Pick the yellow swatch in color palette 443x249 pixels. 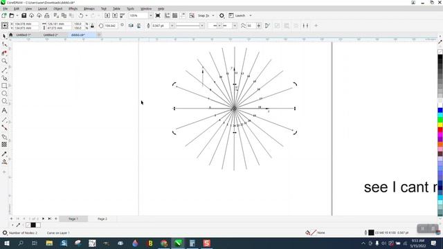pos(440,124)
